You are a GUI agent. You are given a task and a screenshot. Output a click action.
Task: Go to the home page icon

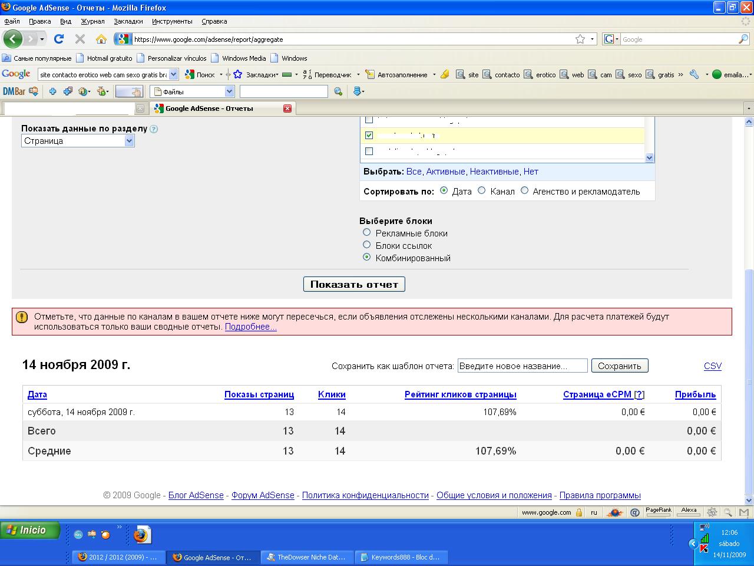tap(101, 39)
